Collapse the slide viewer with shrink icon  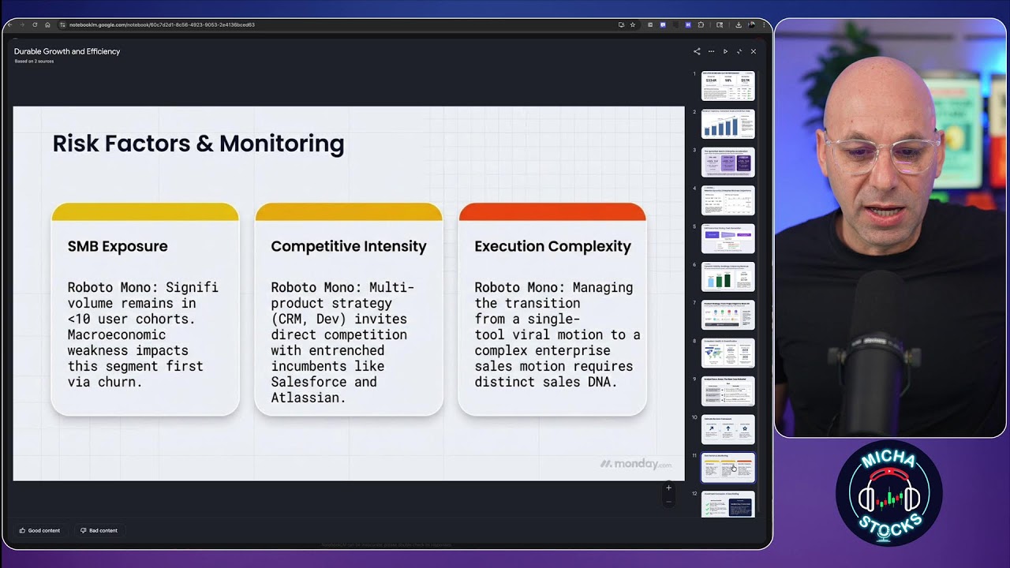click(x=739, y=51)
